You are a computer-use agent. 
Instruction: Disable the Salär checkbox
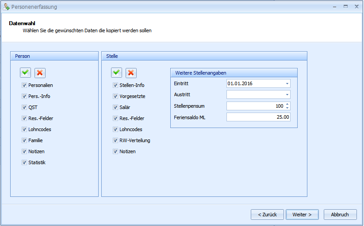(x=115, y=107)
